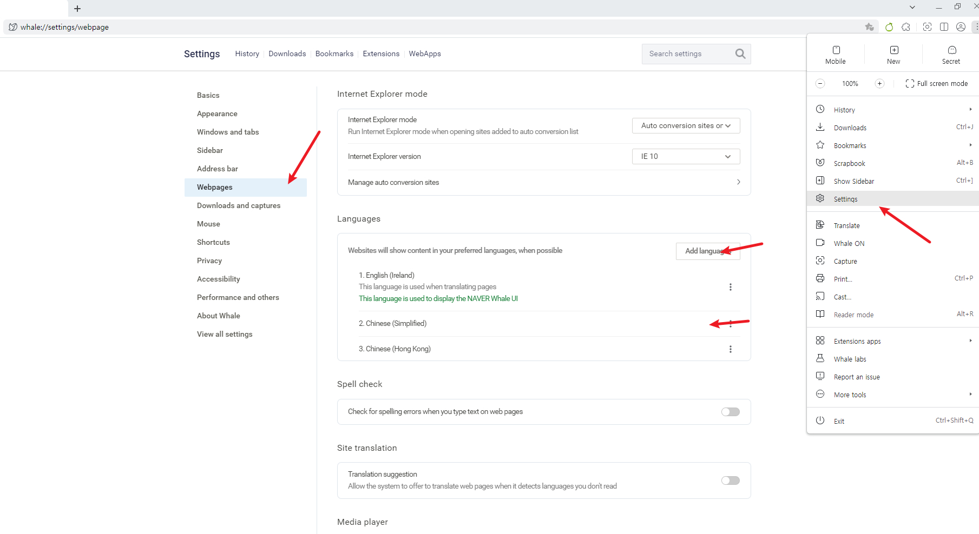Click the Reader mode icon
979x534 pixels.
click(x=820, y=314)
